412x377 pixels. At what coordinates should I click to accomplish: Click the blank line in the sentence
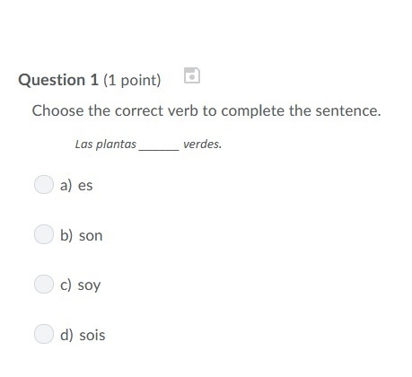coord(159,149)
